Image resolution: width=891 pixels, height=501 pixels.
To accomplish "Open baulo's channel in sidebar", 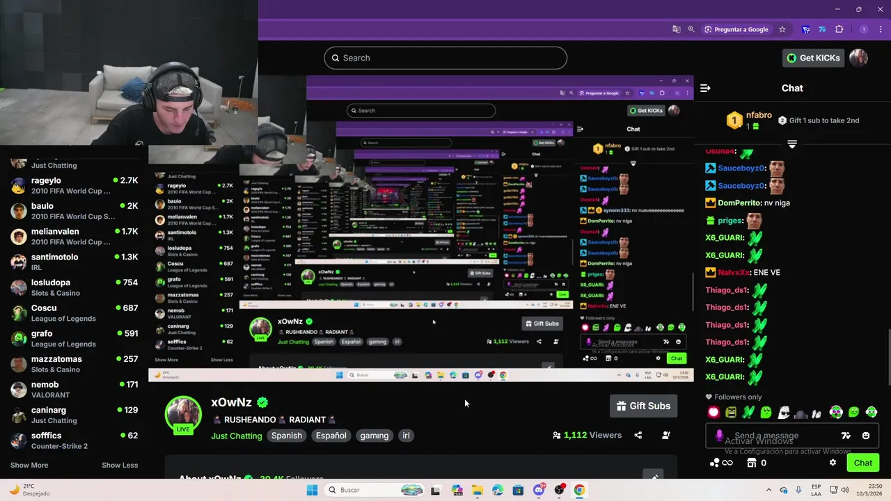I will tap(74, 211).
